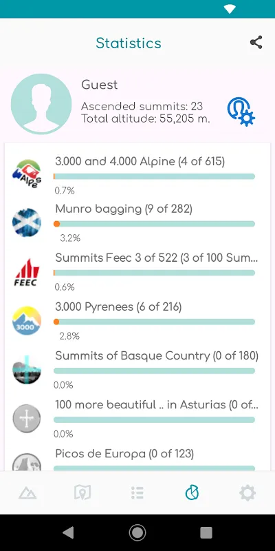Screen dimensions: 275x551
Task: Switch to the map tab
Action: 82,492
